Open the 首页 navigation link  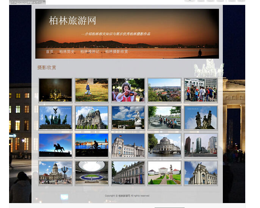tap(50, 52)
